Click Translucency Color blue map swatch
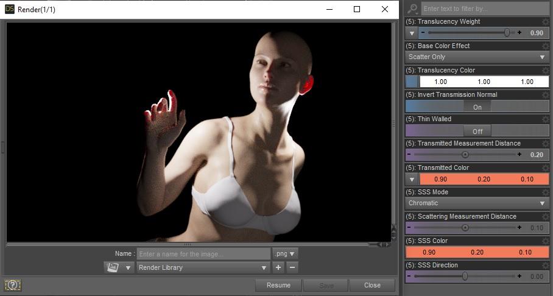The height and width of the screenshot is (296, 553). point(412,82)
